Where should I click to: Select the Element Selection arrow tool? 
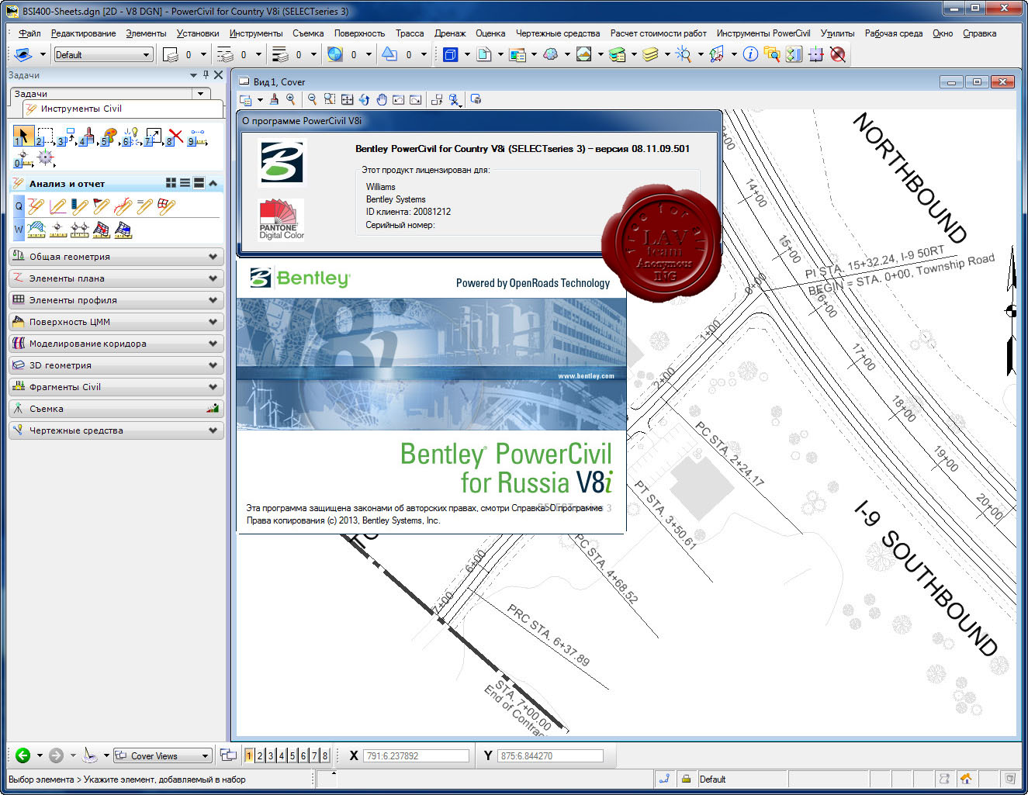click(23, 137)
